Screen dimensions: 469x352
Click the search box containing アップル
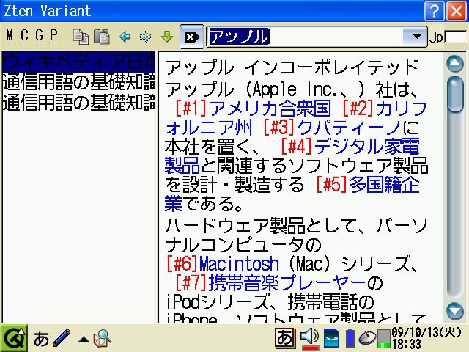coord(305,37)
